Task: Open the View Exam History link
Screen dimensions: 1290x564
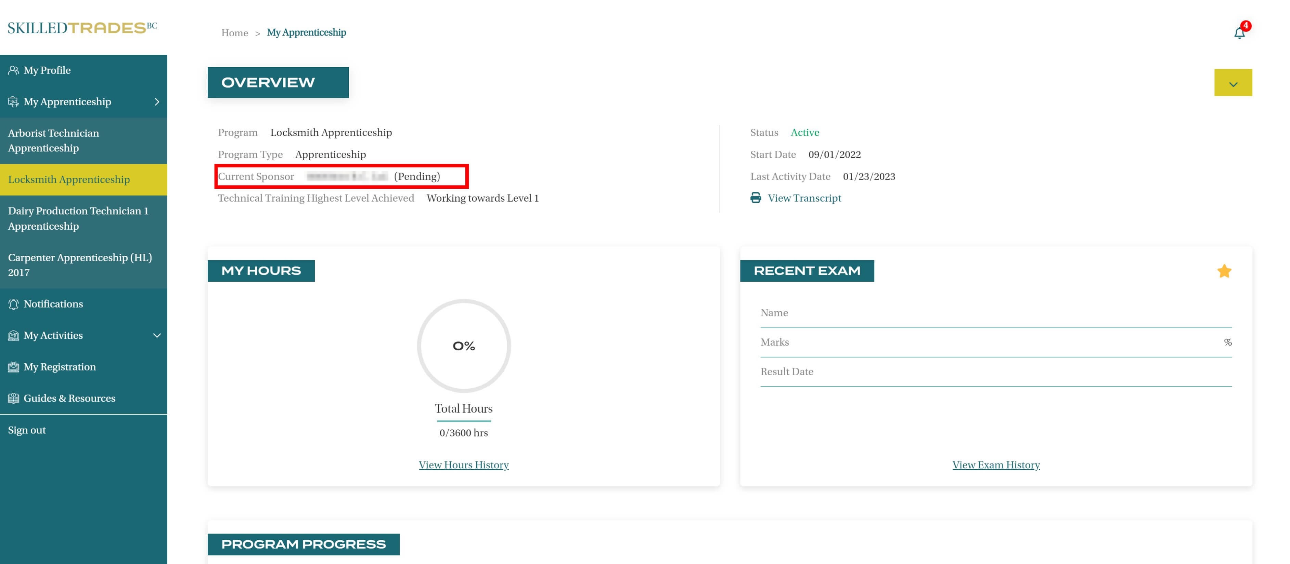Action: (995, 465)
